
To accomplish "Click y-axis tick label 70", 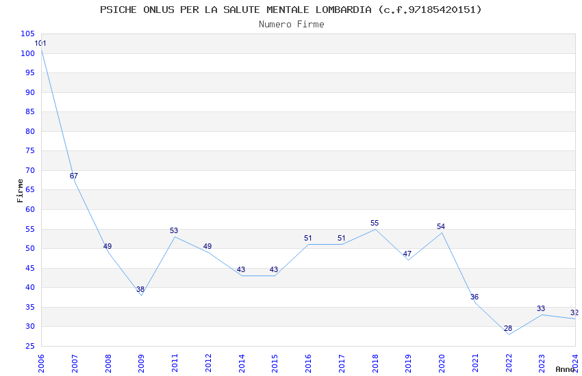I will point(30,170).
